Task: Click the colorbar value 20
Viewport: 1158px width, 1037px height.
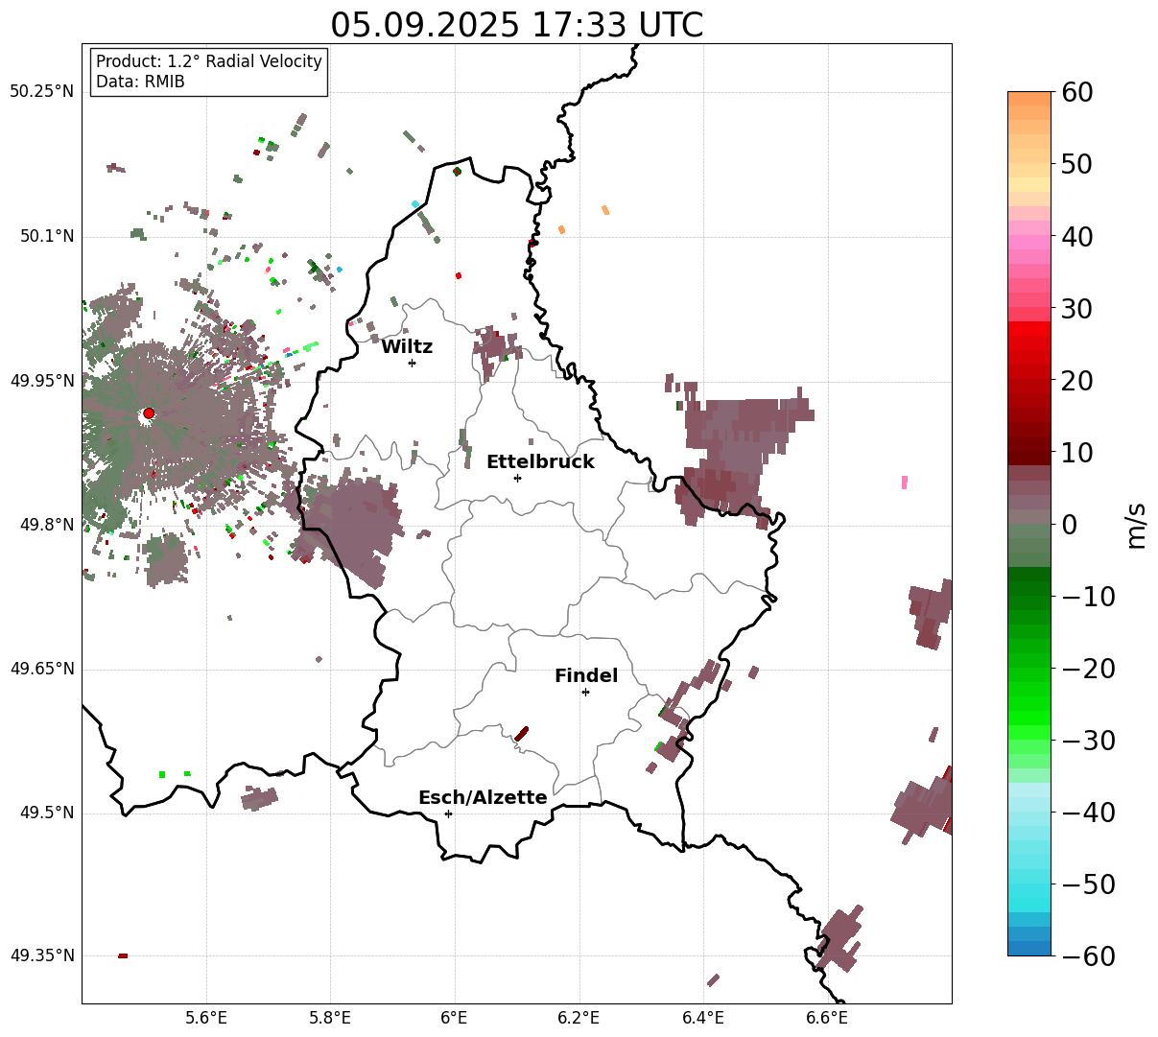Action: pos(1075,380)
